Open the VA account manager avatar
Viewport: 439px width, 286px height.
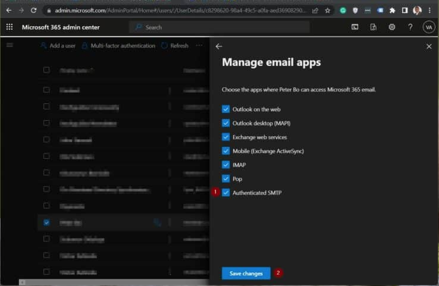429,27
